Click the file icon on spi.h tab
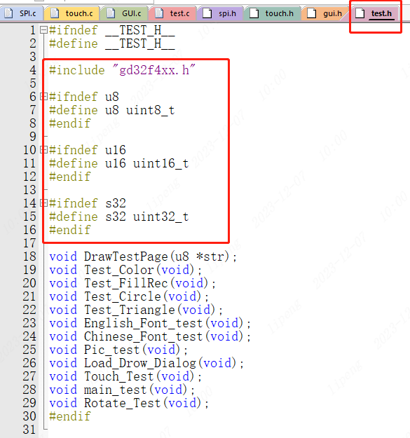Viewport: 410px width, 438px height. coord(207,13)
